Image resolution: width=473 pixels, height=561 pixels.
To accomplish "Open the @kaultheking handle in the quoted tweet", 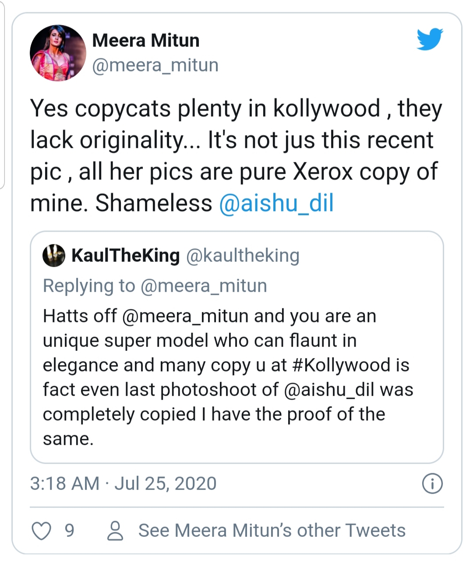I will pos(243,255).
